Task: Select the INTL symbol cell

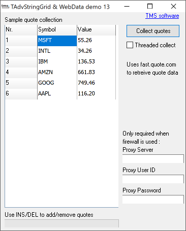Action: pyautogui.click(x=57, y=51)
